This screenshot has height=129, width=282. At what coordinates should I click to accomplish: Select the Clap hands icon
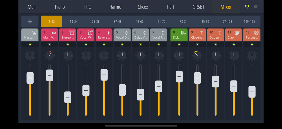coord(237,33)
